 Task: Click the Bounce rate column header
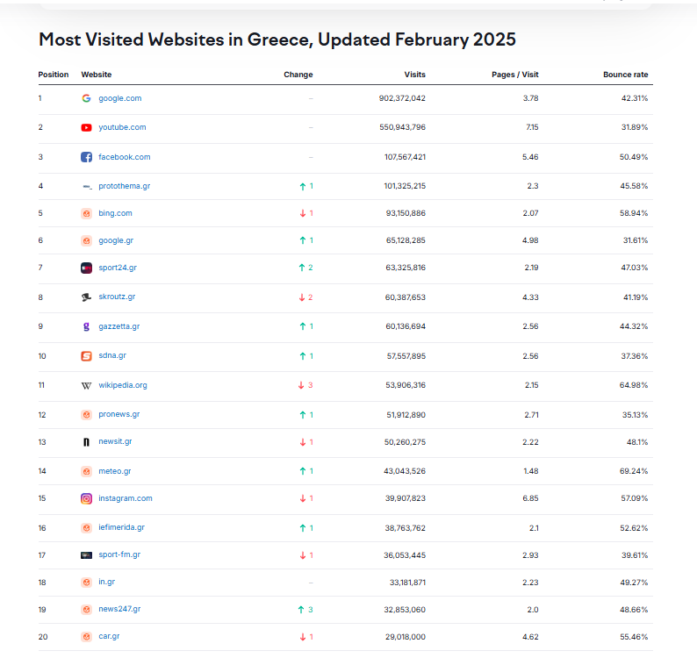pyautogui.click(x=625, y=75)
